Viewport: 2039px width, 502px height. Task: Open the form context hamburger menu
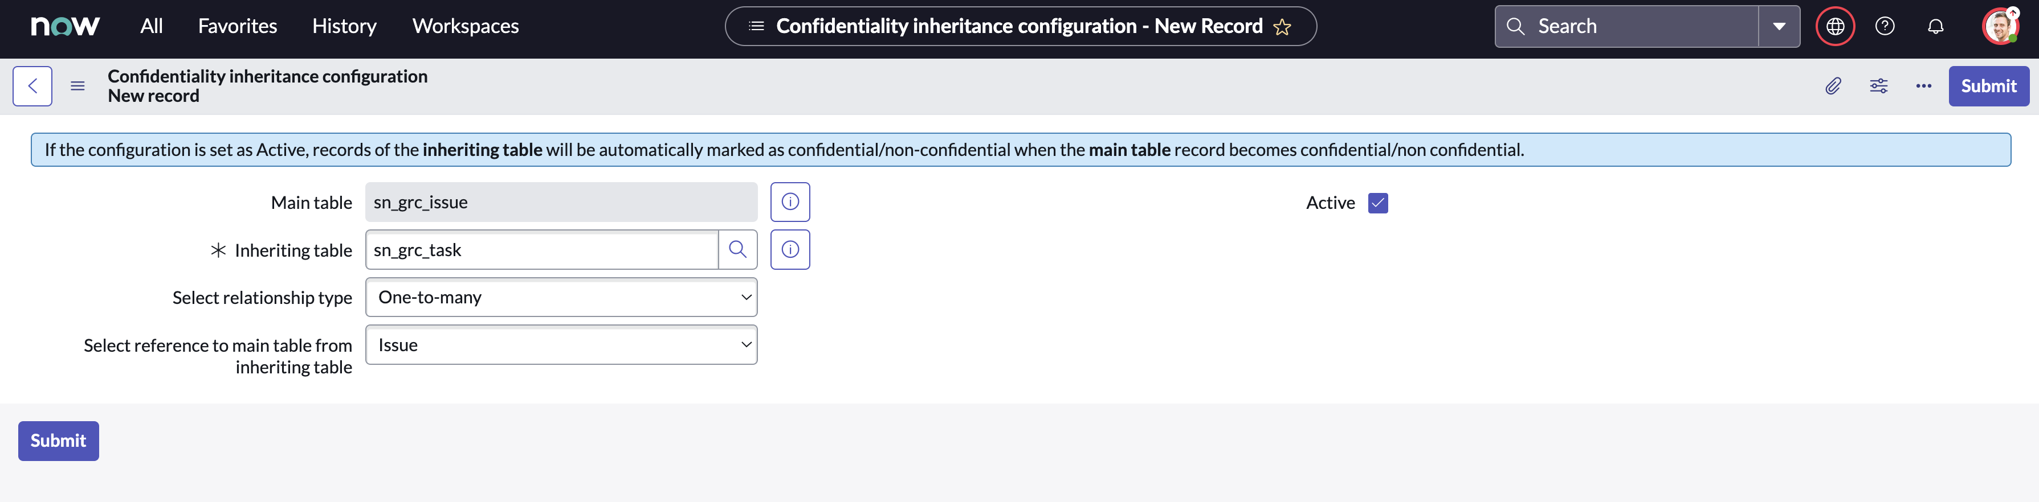[78, 86]
